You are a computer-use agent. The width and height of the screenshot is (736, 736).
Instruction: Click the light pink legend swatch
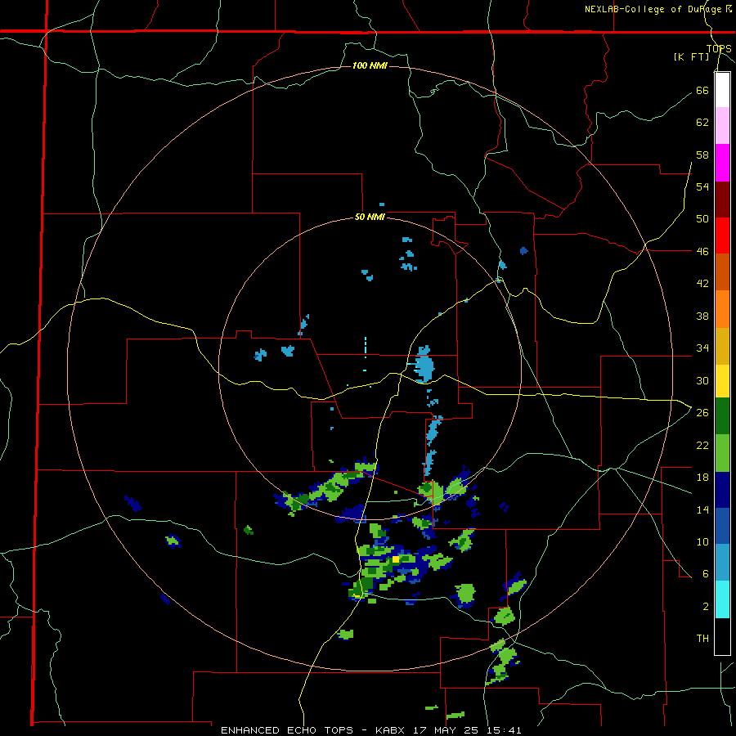pos(722,126)
